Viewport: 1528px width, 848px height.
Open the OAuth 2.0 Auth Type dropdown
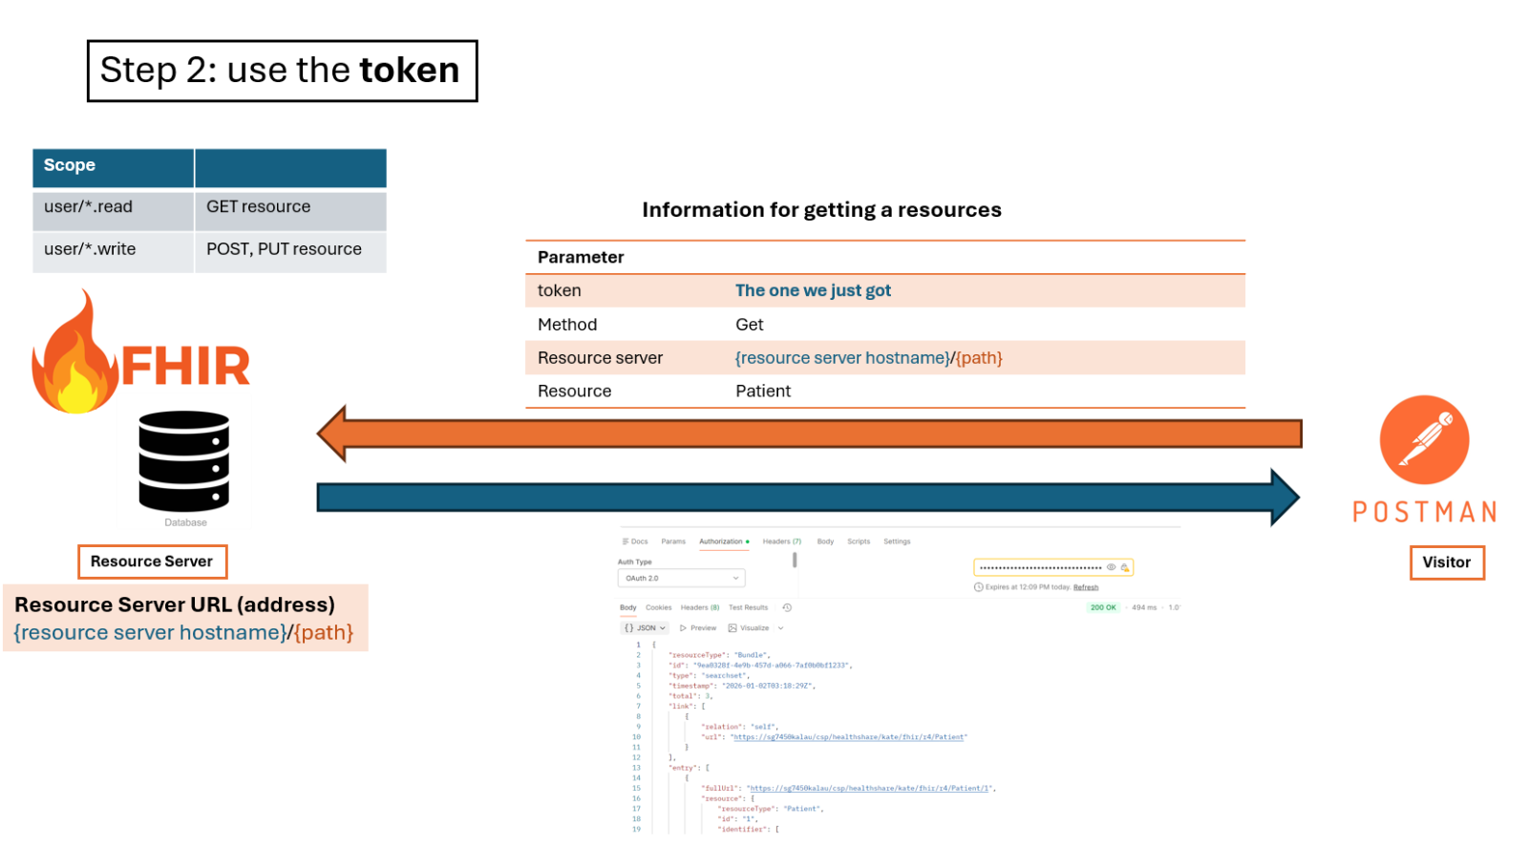pyautogui.click(x=681, y=578)
